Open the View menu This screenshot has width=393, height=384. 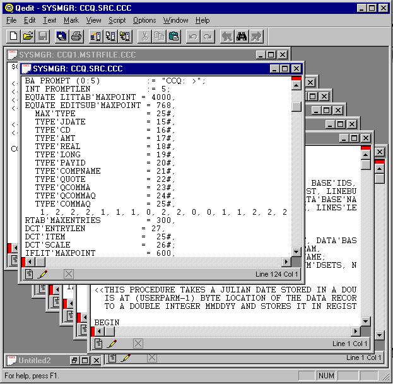pos(93,20)
